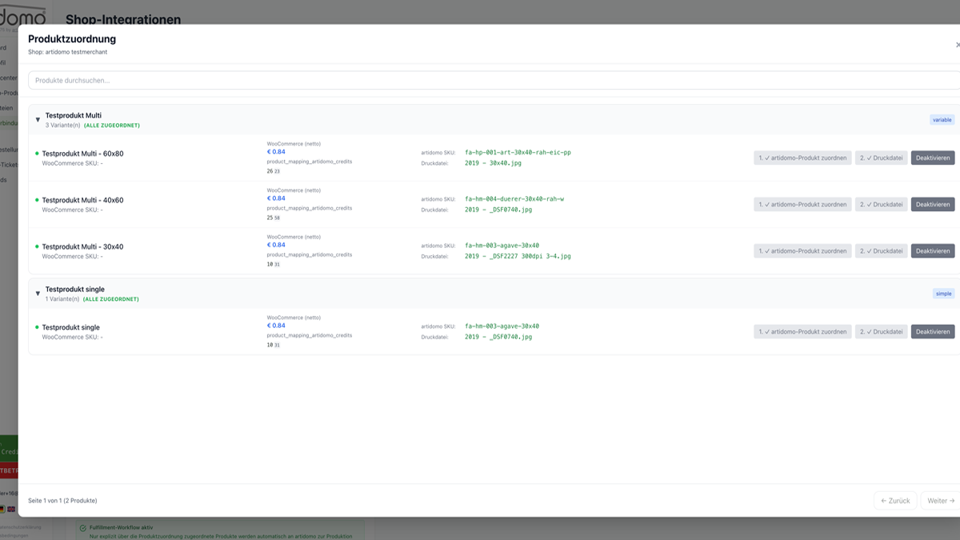Deactivate the Testprodukt Multi - 60x80 variant
Image resolution: width=960 pixels, height=540 pixels.
(x=932, y=158)
